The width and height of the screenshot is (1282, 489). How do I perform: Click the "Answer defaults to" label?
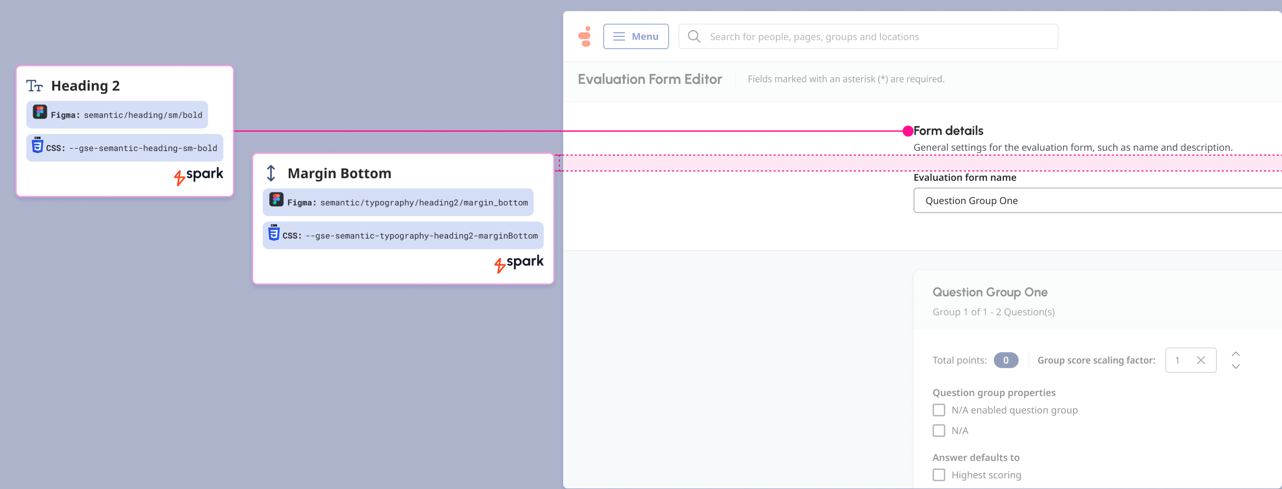pyautogui.click(x=976, y=457)
